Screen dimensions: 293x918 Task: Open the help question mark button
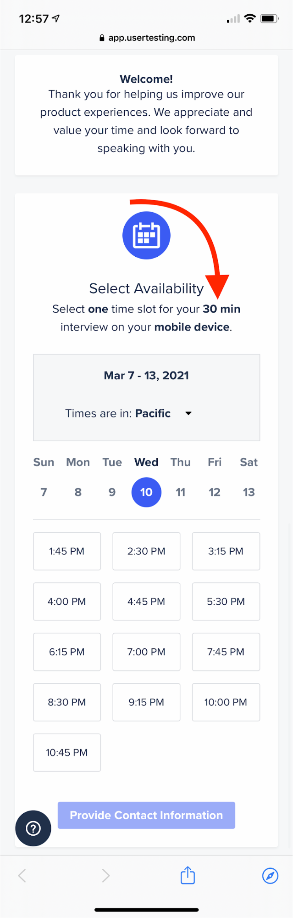[x=33, y=828]
